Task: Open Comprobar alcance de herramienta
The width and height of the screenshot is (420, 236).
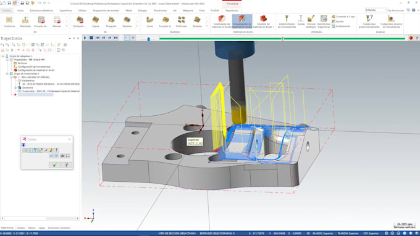Action: click(391, 22)
